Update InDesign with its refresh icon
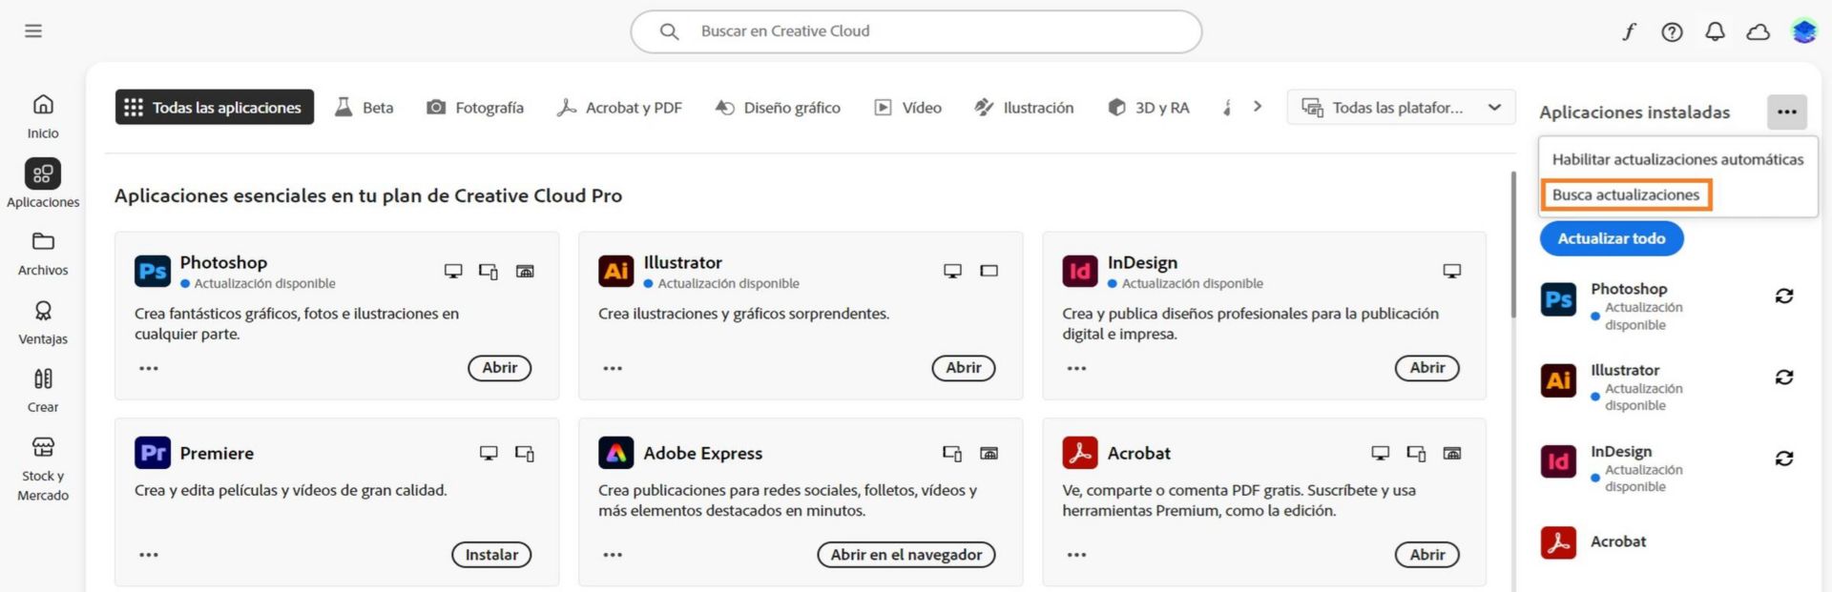This screenshot has width=1832, height=592. pyautogui.click(x=1784, y=459)
